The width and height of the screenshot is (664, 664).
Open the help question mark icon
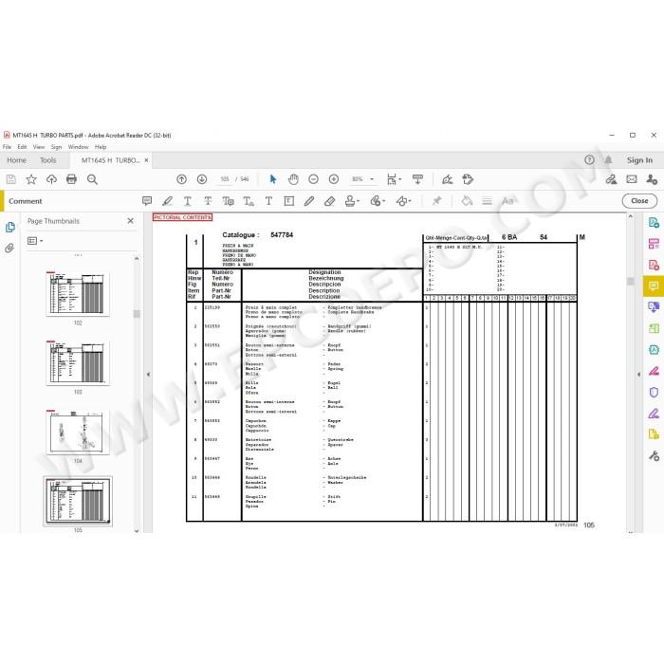589,160
